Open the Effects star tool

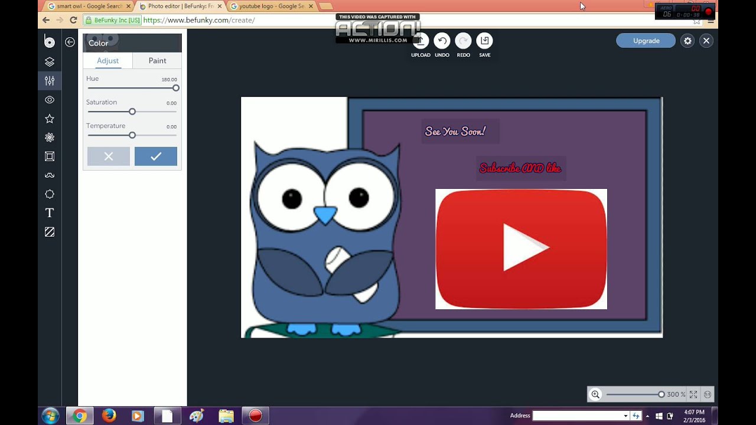pos(50,119)
